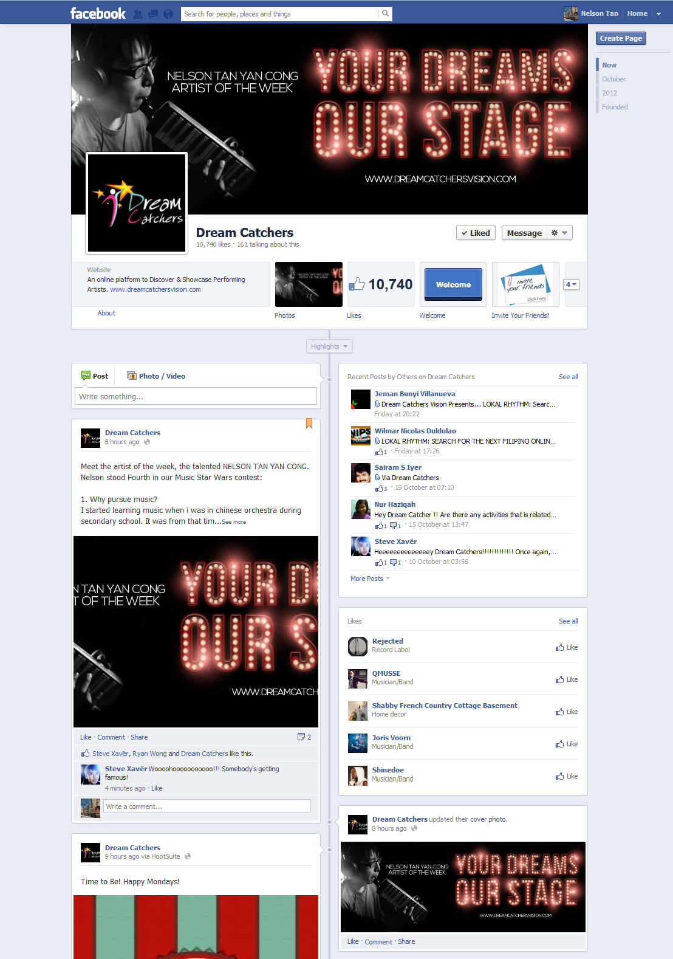Open HootSuite post's Dream Catchers name
The width and height of the screenshot is (673, 959).
132,848
